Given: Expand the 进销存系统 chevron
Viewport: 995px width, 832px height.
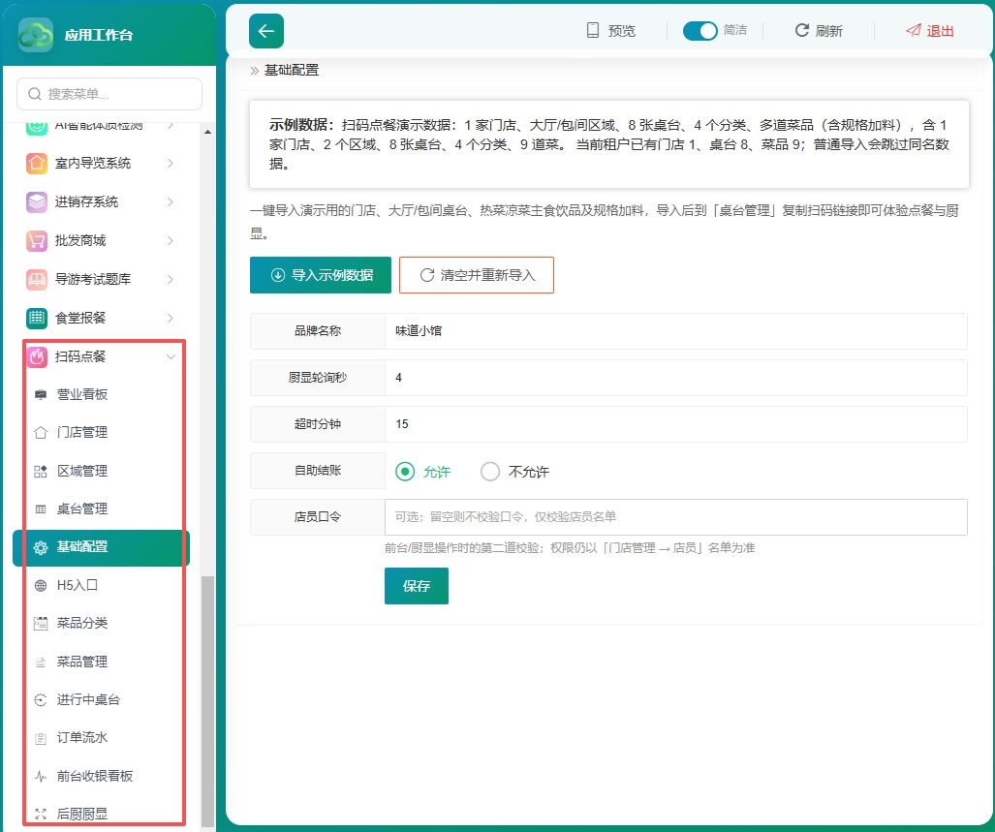Looking at the screenshot, I should pos(171,201).
